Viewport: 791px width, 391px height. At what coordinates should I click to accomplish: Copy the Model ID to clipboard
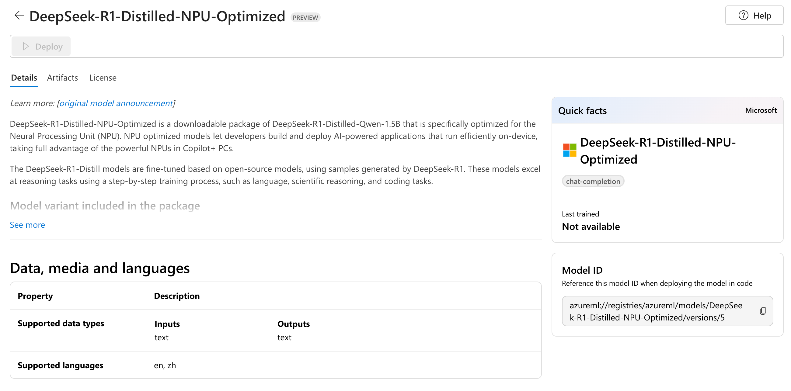(x=763, y=311)
